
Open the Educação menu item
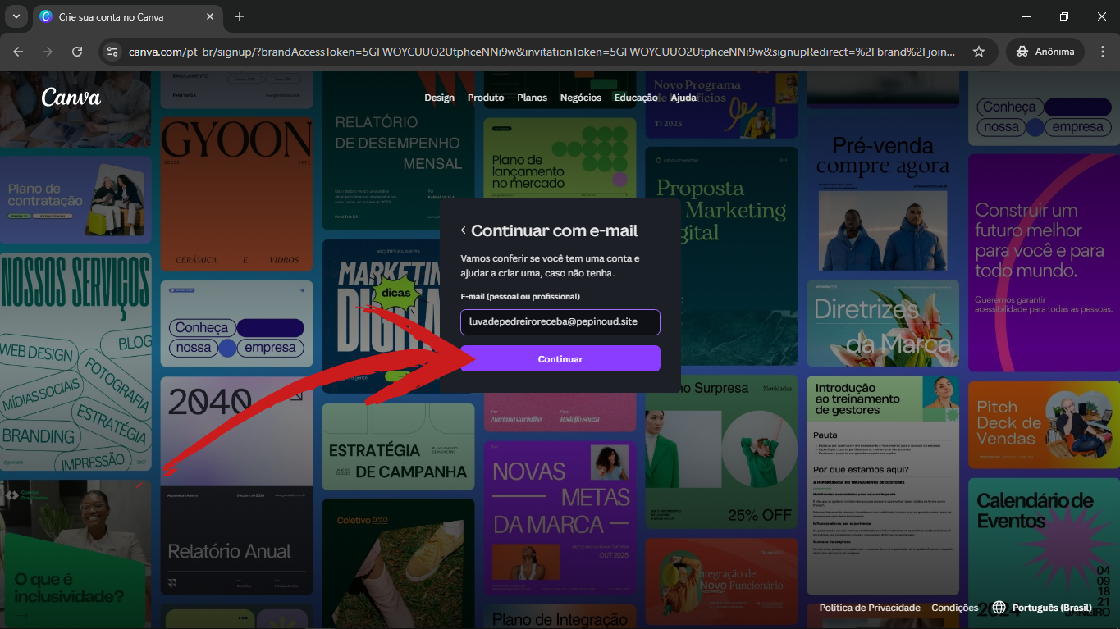[636, 98]
